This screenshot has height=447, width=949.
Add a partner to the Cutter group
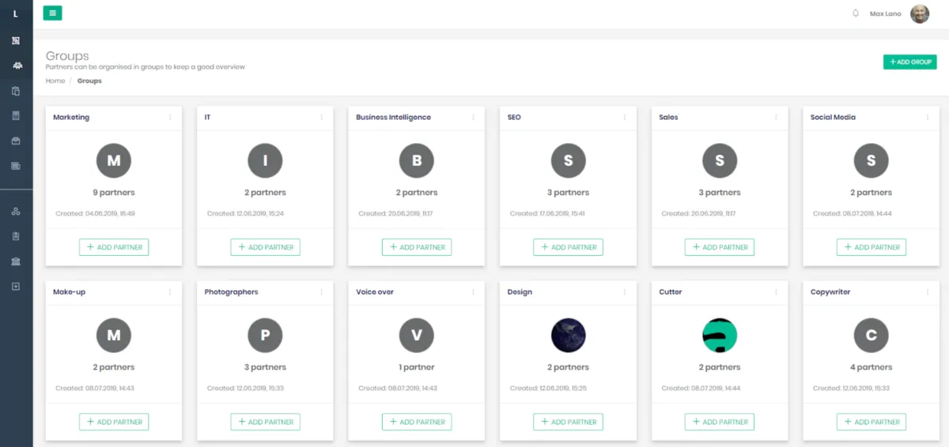coord(720,422)
